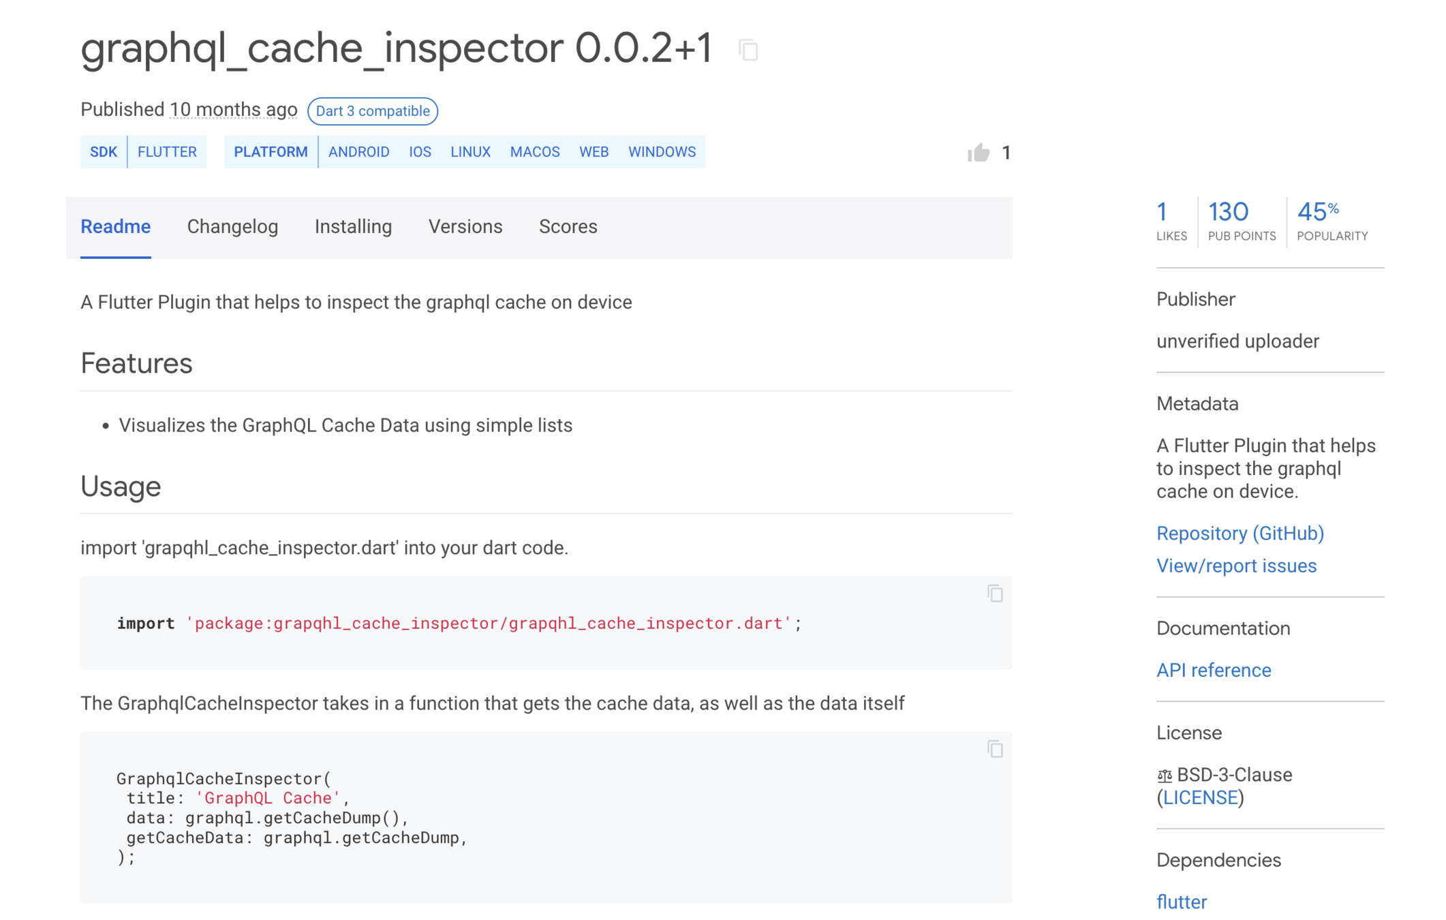
Task: Open Repository (GitHub) link
Action: point(1240,533)
